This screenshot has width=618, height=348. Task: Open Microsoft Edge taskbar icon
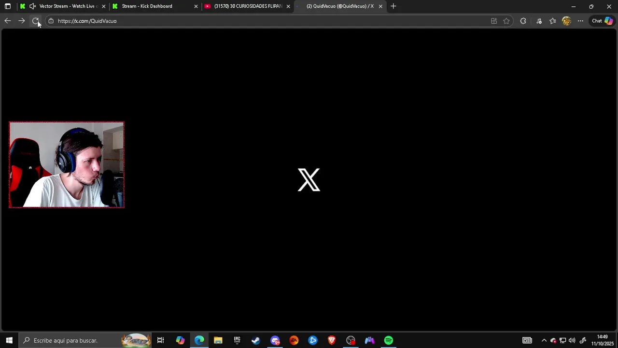tap(199, 340)
